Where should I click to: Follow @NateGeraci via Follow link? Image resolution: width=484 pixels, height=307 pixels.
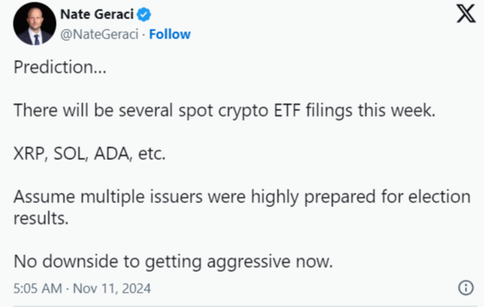(170, 34)
